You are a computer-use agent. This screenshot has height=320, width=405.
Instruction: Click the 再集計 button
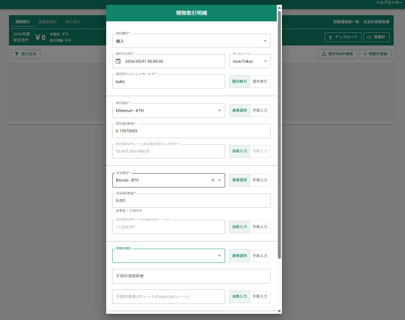click(377, 37)
